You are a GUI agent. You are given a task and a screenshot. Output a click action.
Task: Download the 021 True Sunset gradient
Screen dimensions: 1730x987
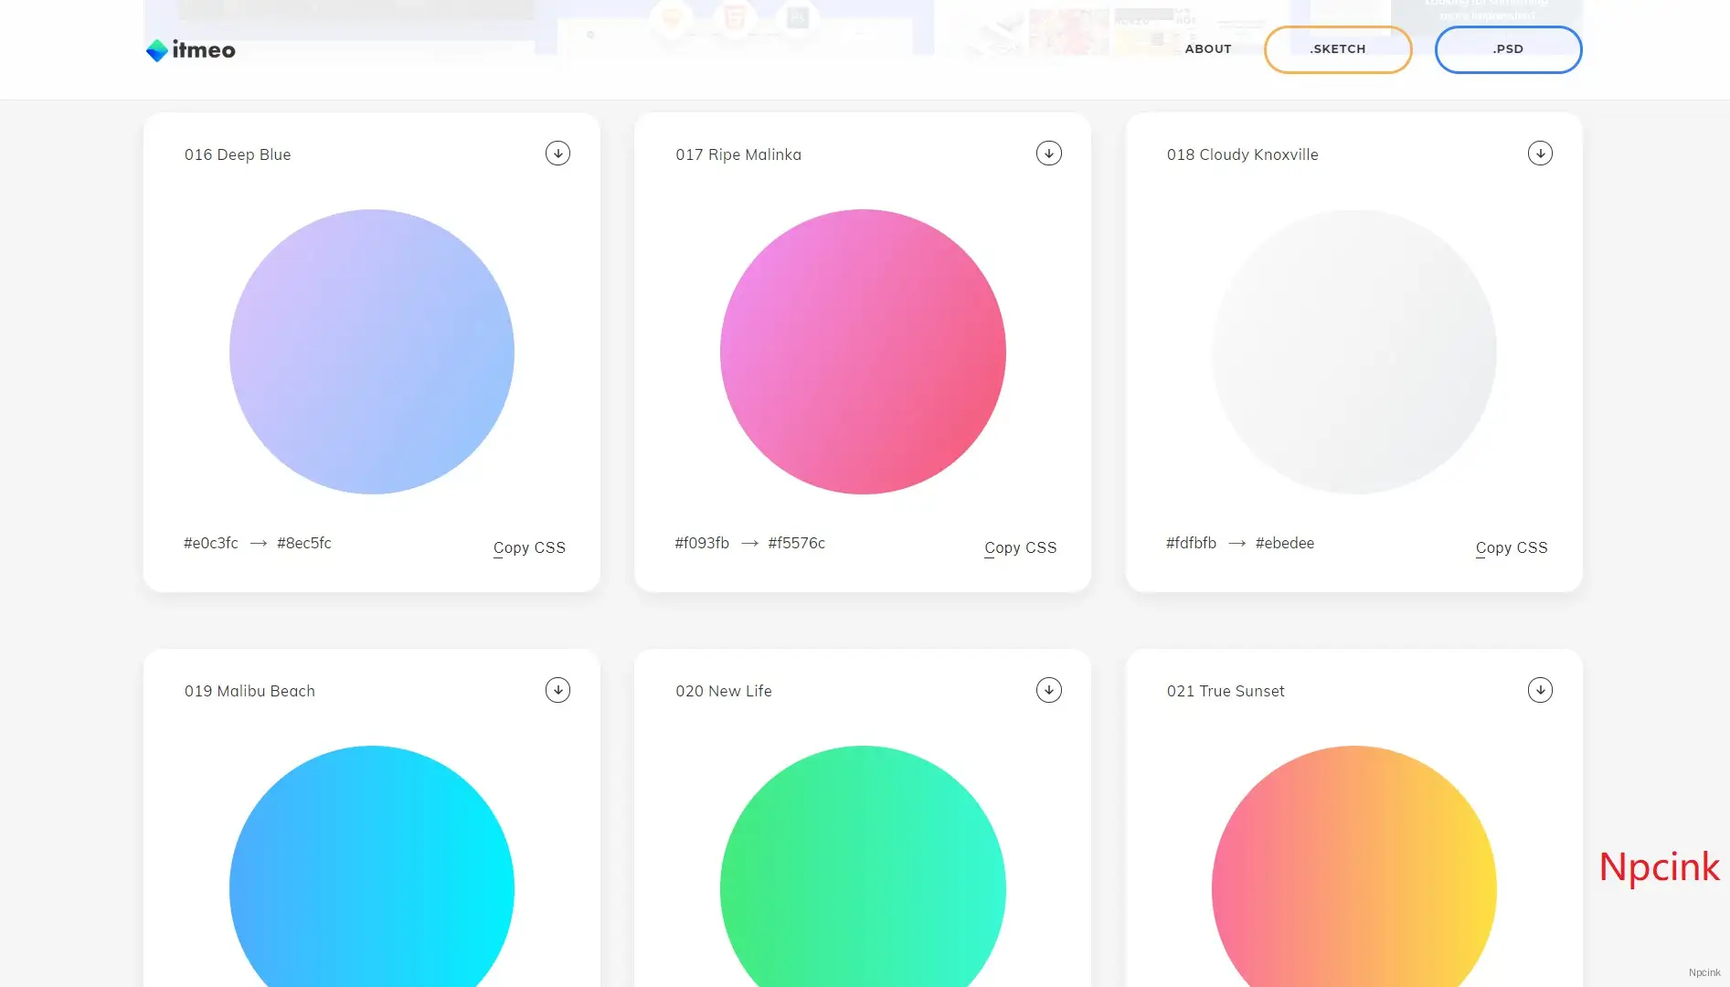[1540, 690]
